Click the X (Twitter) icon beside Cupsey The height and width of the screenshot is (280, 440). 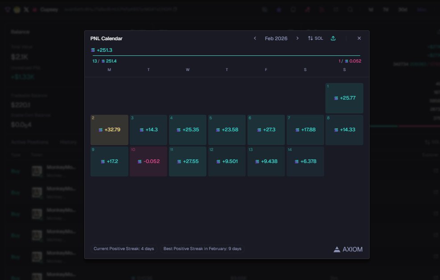[26, 9]
